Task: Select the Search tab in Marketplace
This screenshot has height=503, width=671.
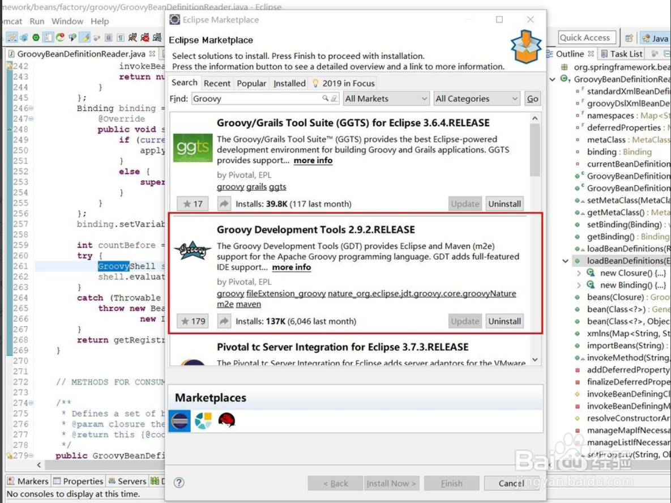Action: (x=185, y=83)
